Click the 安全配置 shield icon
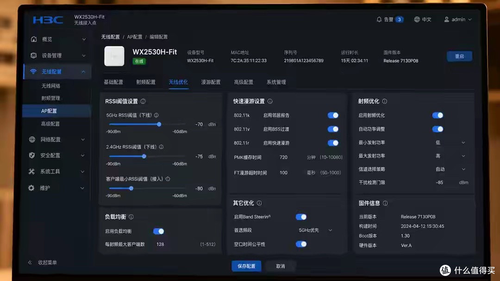 [x=31, y=155]
